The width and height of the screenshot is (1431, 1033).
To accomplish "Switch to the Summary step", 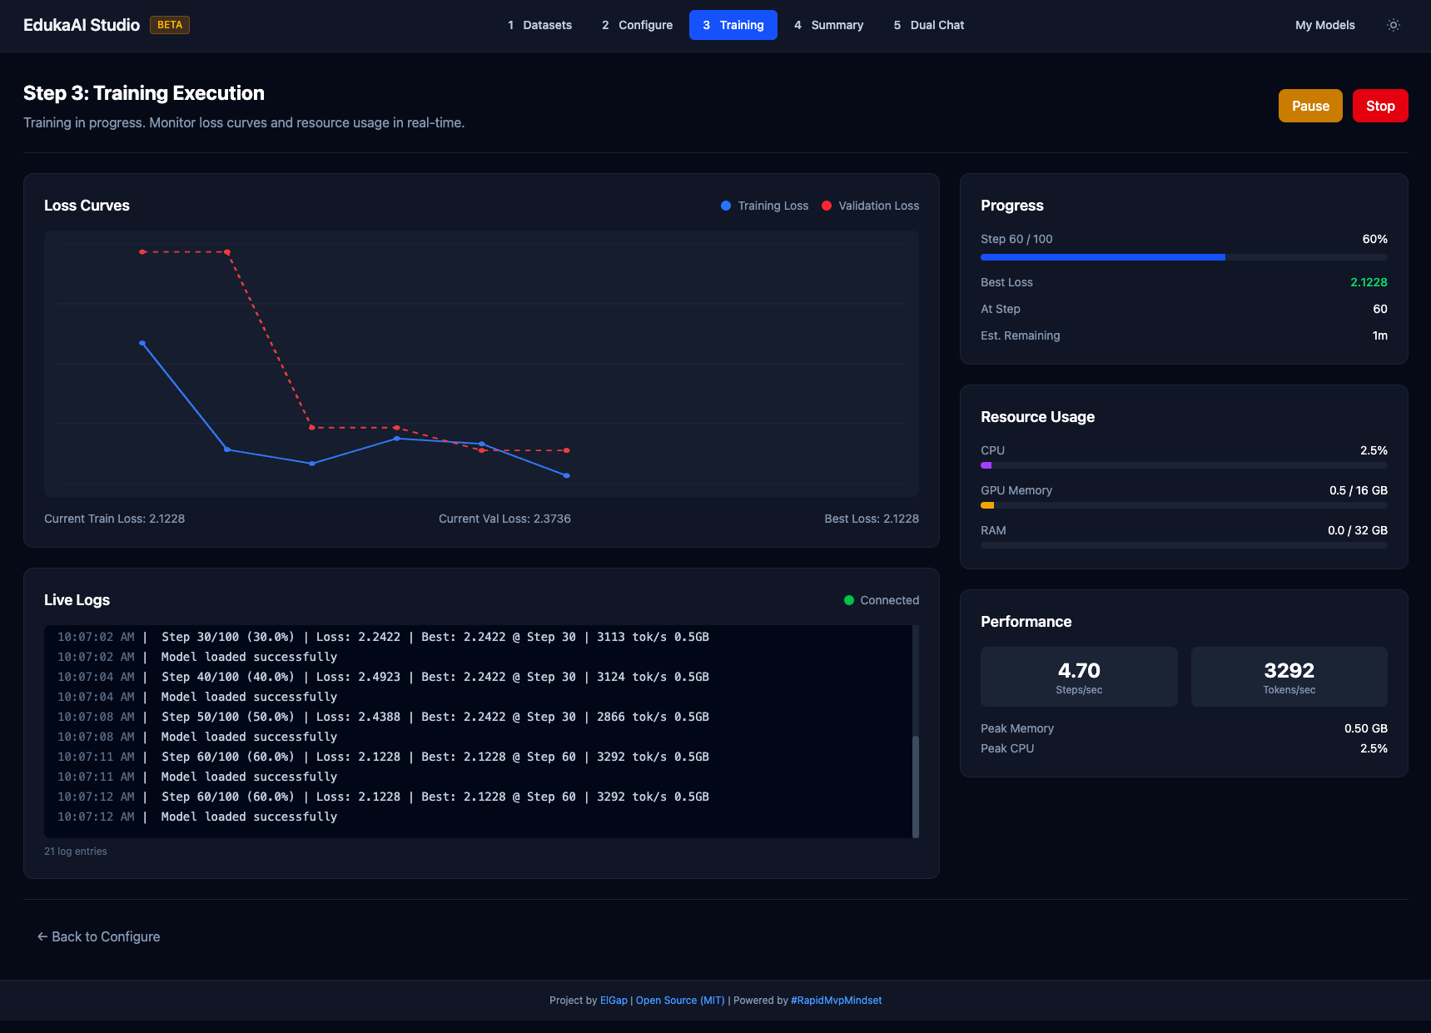I will (828, 25).
